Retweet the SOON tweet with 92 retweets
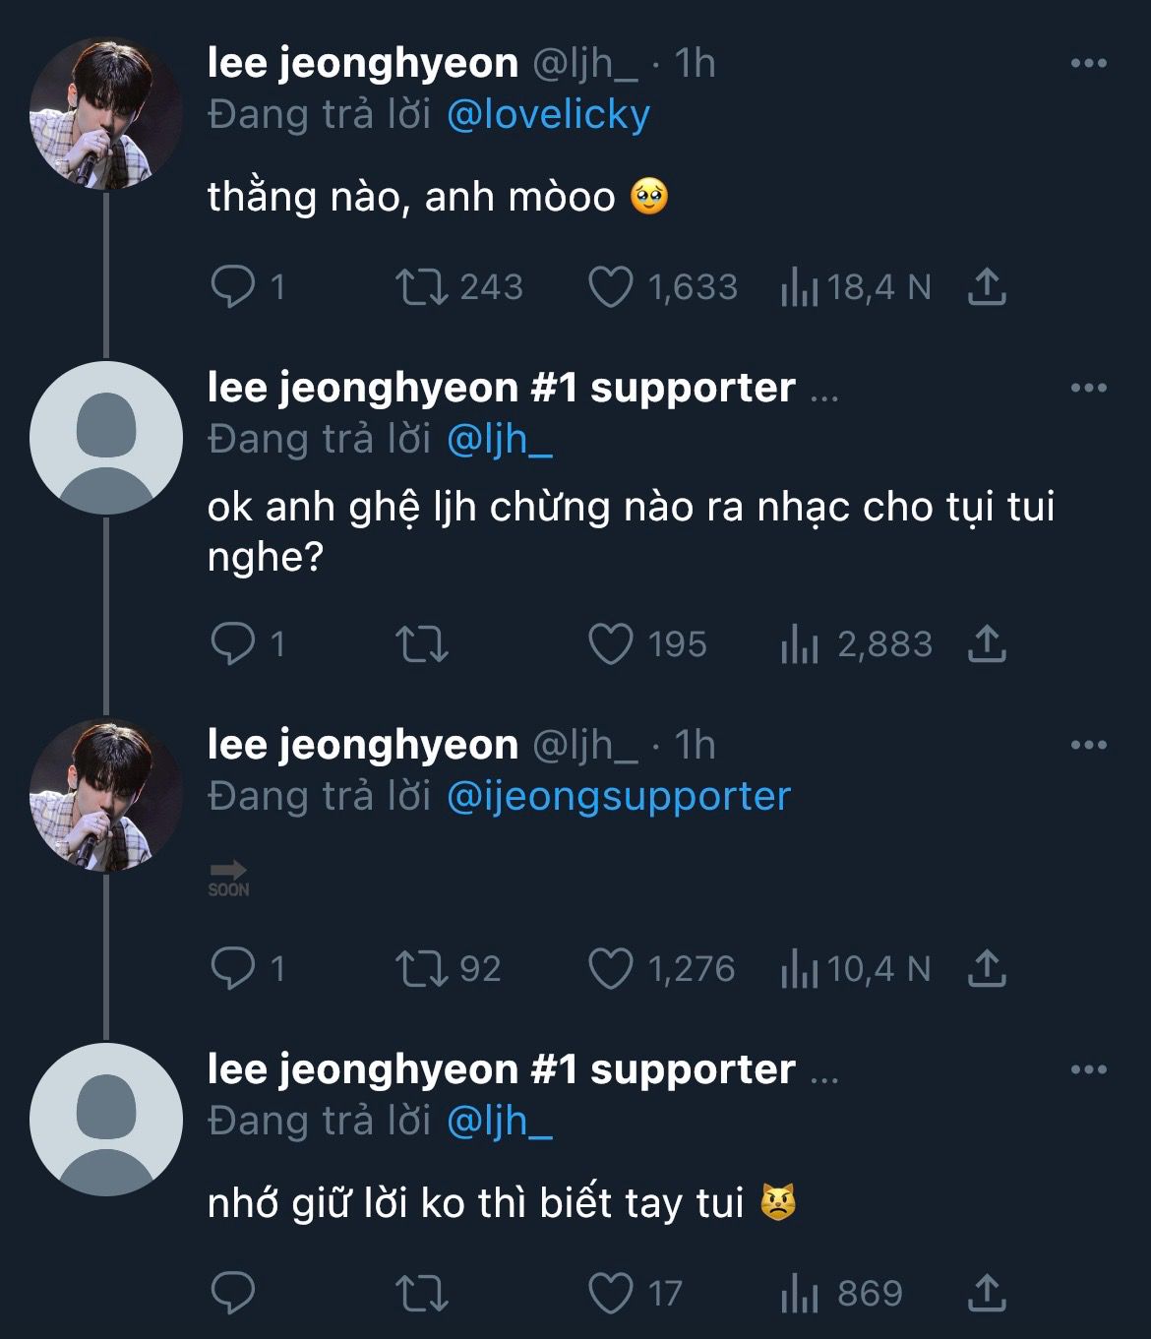Image resolution: width=1151 pixels, height=1339 pixels. [x=421, y=969]
